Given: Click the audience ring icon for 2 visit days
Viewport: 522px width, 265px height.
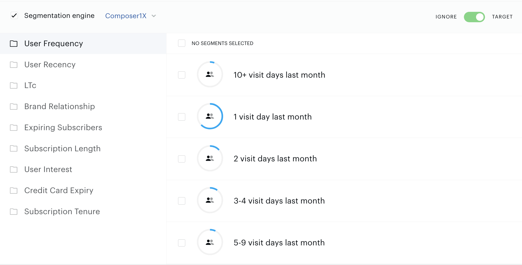Looking at the screenshot, I should click(x=210, y=158).
